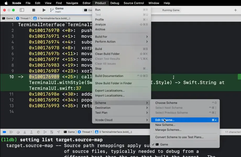Click Continue program execution icon
Image resolution: width=241 pixels, height=157 pixels.
point(11,132)
